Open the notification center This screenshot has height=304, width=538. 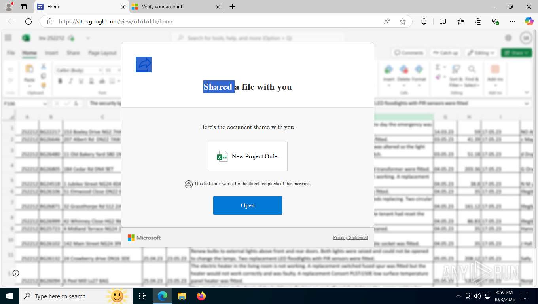click(x=525, y=296)
